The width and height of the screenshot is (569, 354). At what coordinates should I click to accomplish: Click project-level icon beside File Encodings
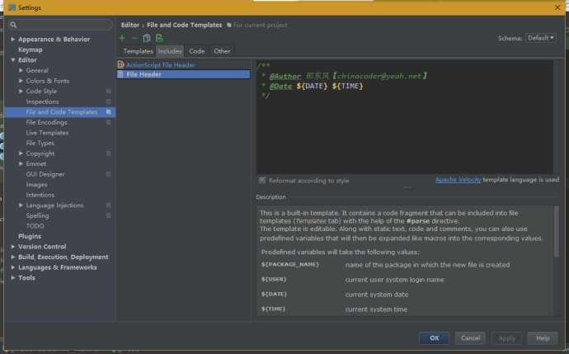[x=109, y=122]
